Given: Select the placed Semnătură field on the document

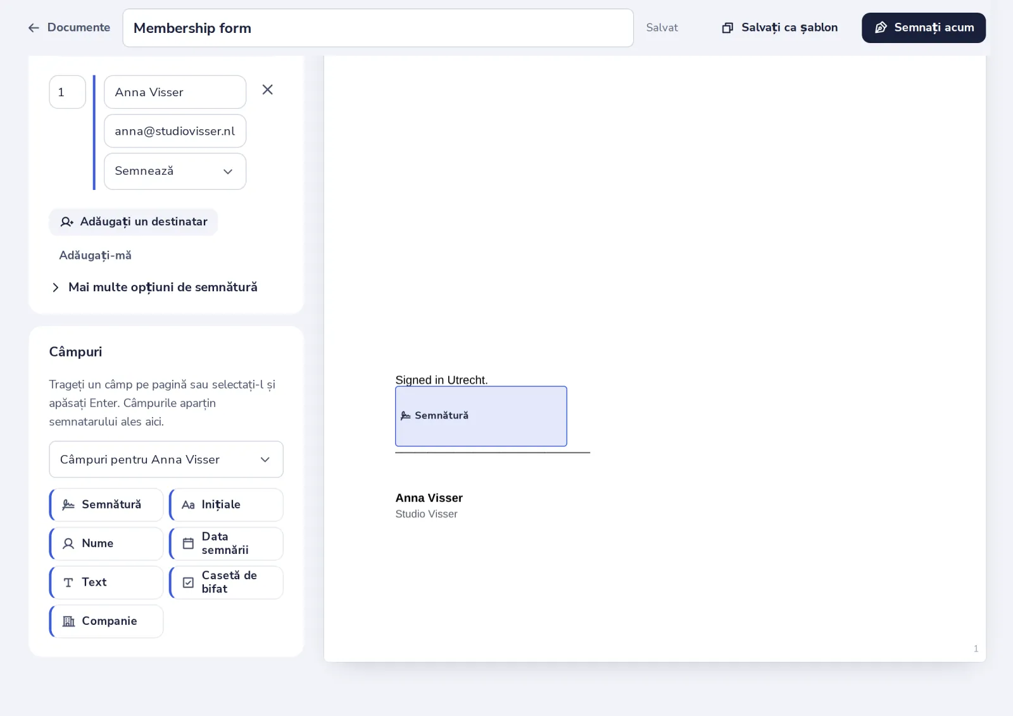Looking at the screenshot, I should tap(481, 417).
